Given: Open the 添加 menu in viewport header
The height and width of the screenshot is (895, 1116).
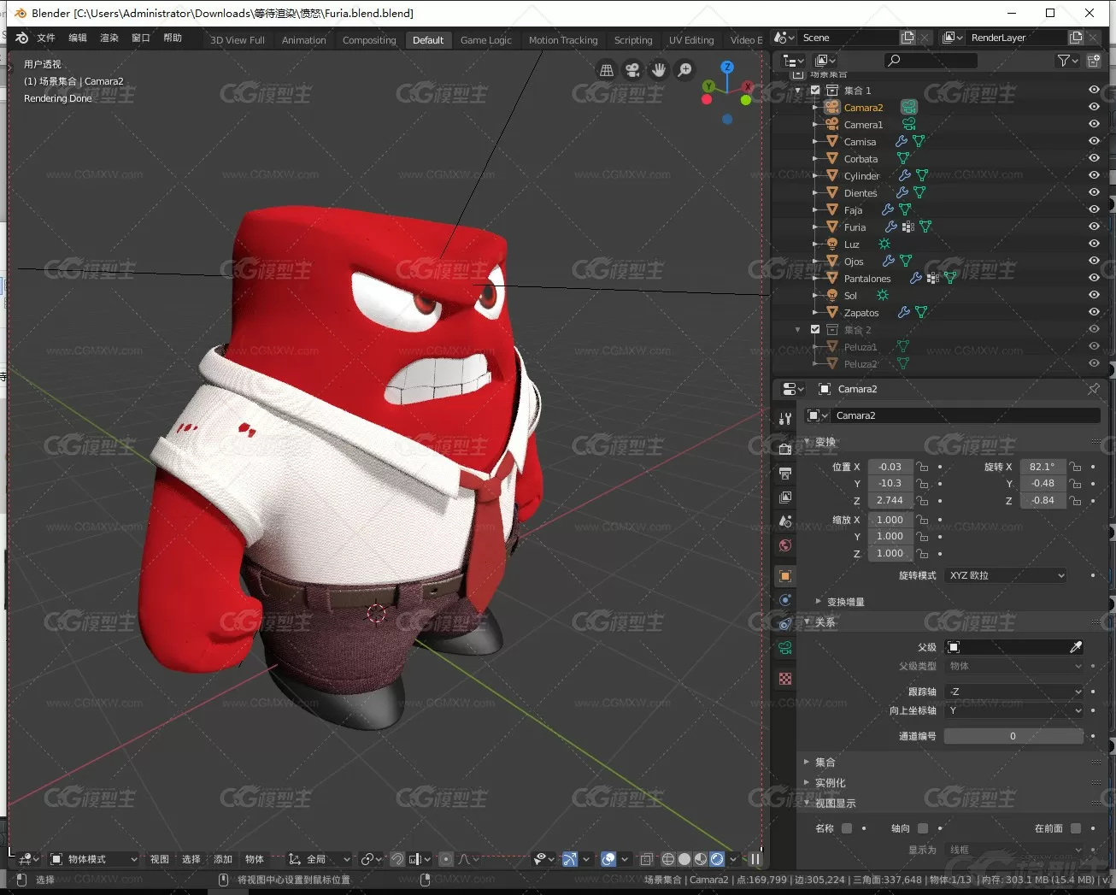Looking at the screenshot, I should coord(223,859).
